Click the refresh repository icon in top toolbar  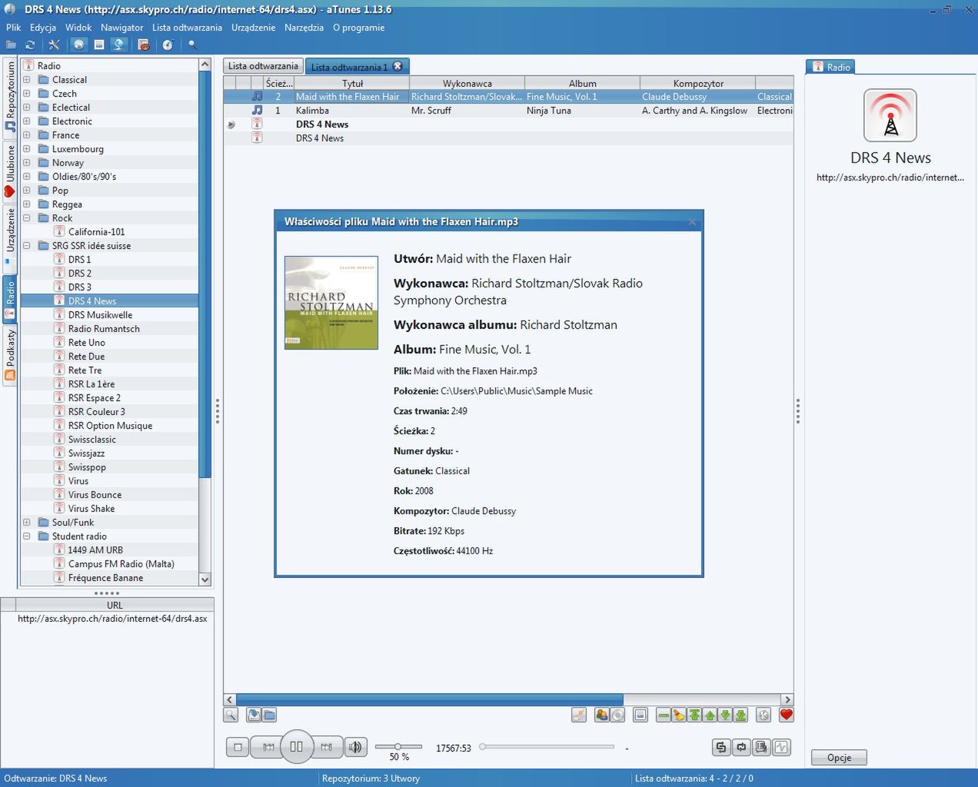(x=30, y=45)
